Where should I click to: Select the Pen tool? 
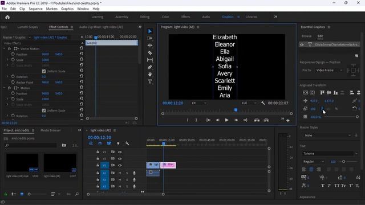[150, 67]
